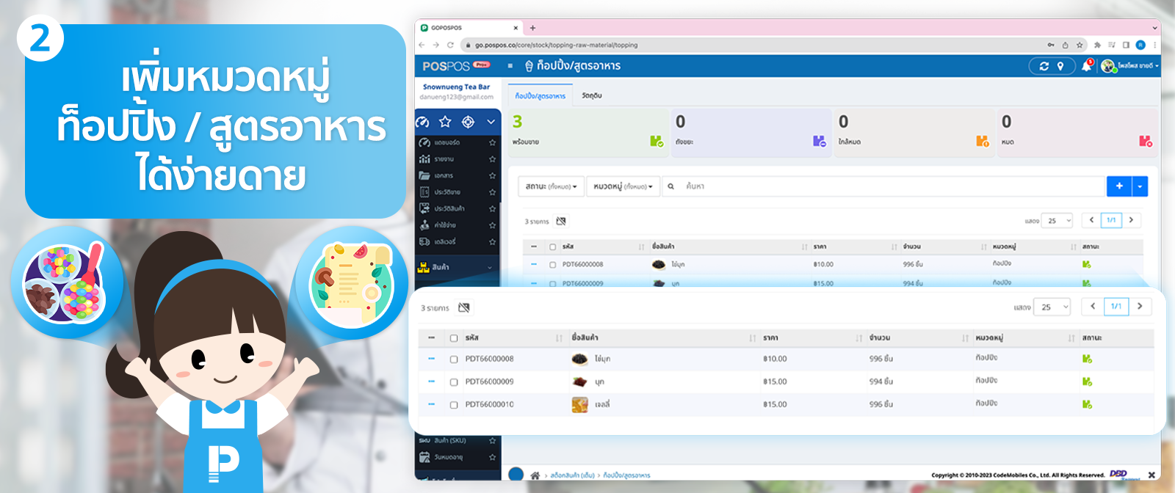Click the blue plus add button
The height and width of the screenshot is (493, 1175).
pos(1119,186)
